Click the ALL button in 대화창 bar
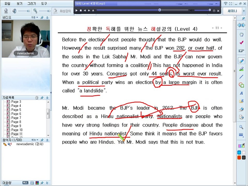 pos(25,183)
